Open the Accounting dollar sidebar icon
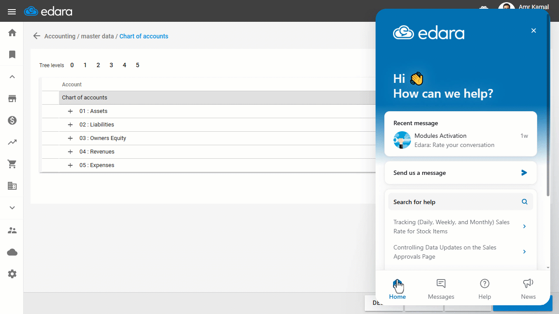This screenshot has width=559, height=314. coord(12,120)
